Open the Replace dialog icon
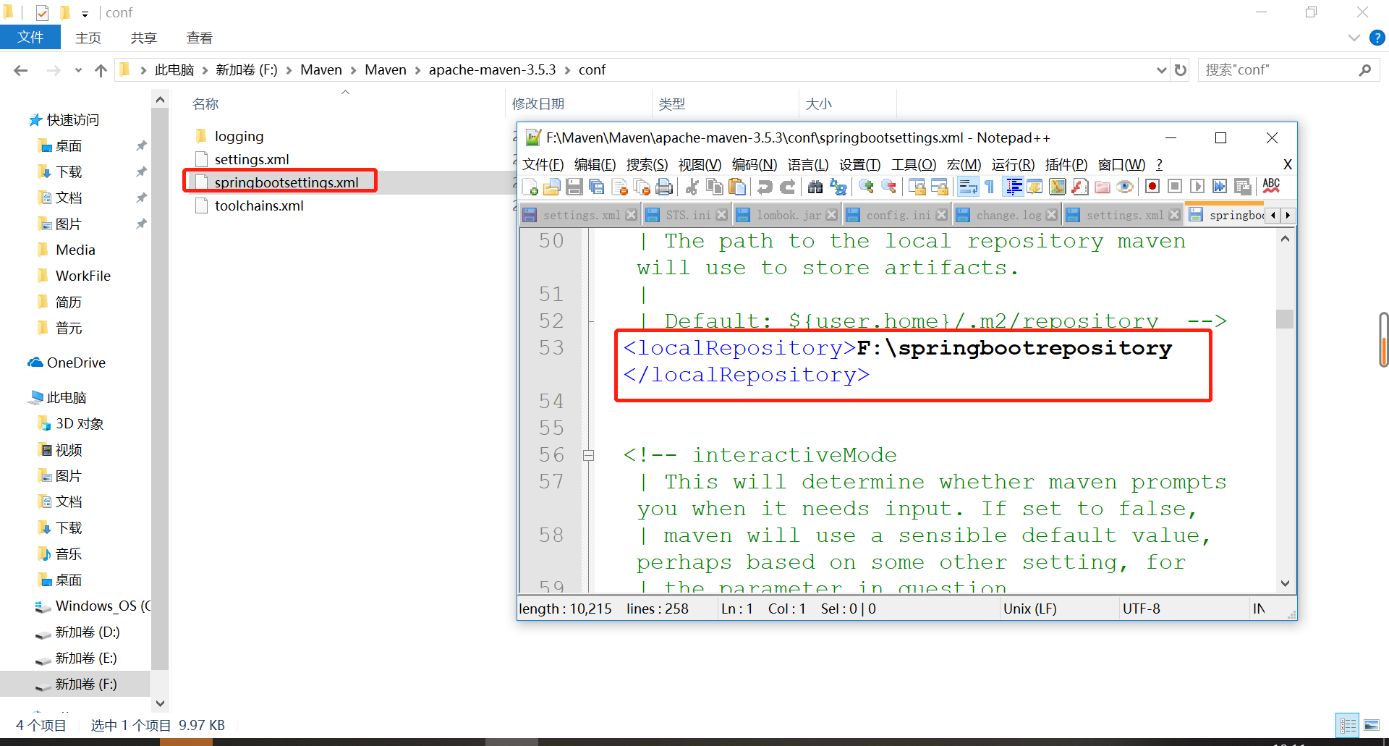Image resolution: width=1389 pixels, height=746 pixels. tap(838, 187)
